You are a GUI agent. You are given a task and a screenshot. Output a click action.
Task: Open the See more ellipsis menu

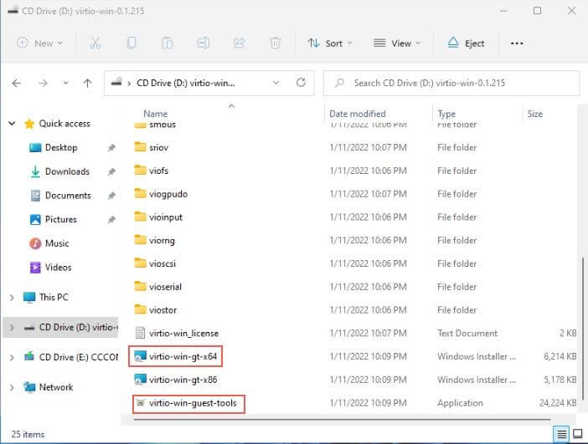(517, 43)
